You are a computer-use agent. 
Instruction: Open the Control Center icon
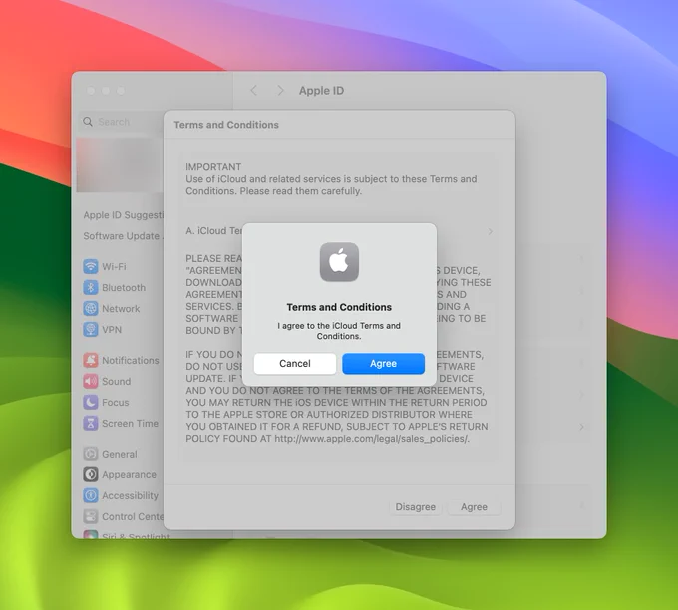pos(91,516)
